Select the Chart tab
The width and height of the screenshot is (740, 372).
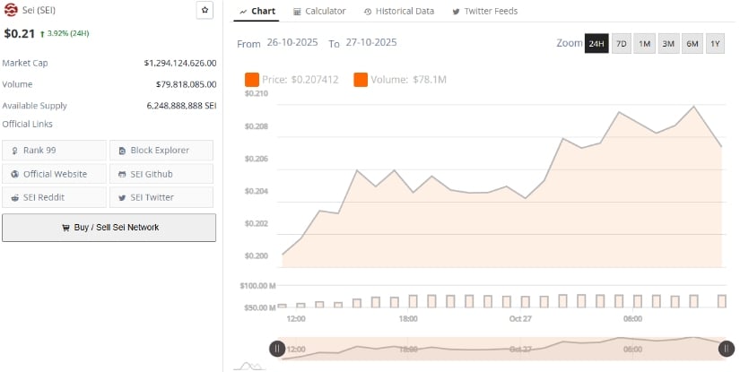tap(257, 12)
